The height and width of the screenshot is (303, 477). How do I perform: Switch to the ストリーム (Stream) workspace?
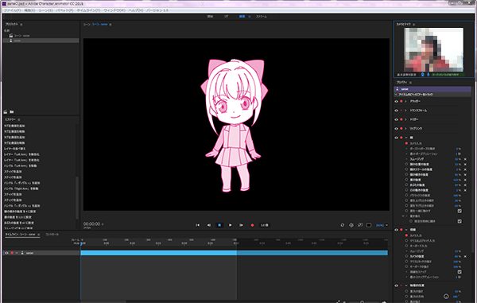(x=262, y=17)
